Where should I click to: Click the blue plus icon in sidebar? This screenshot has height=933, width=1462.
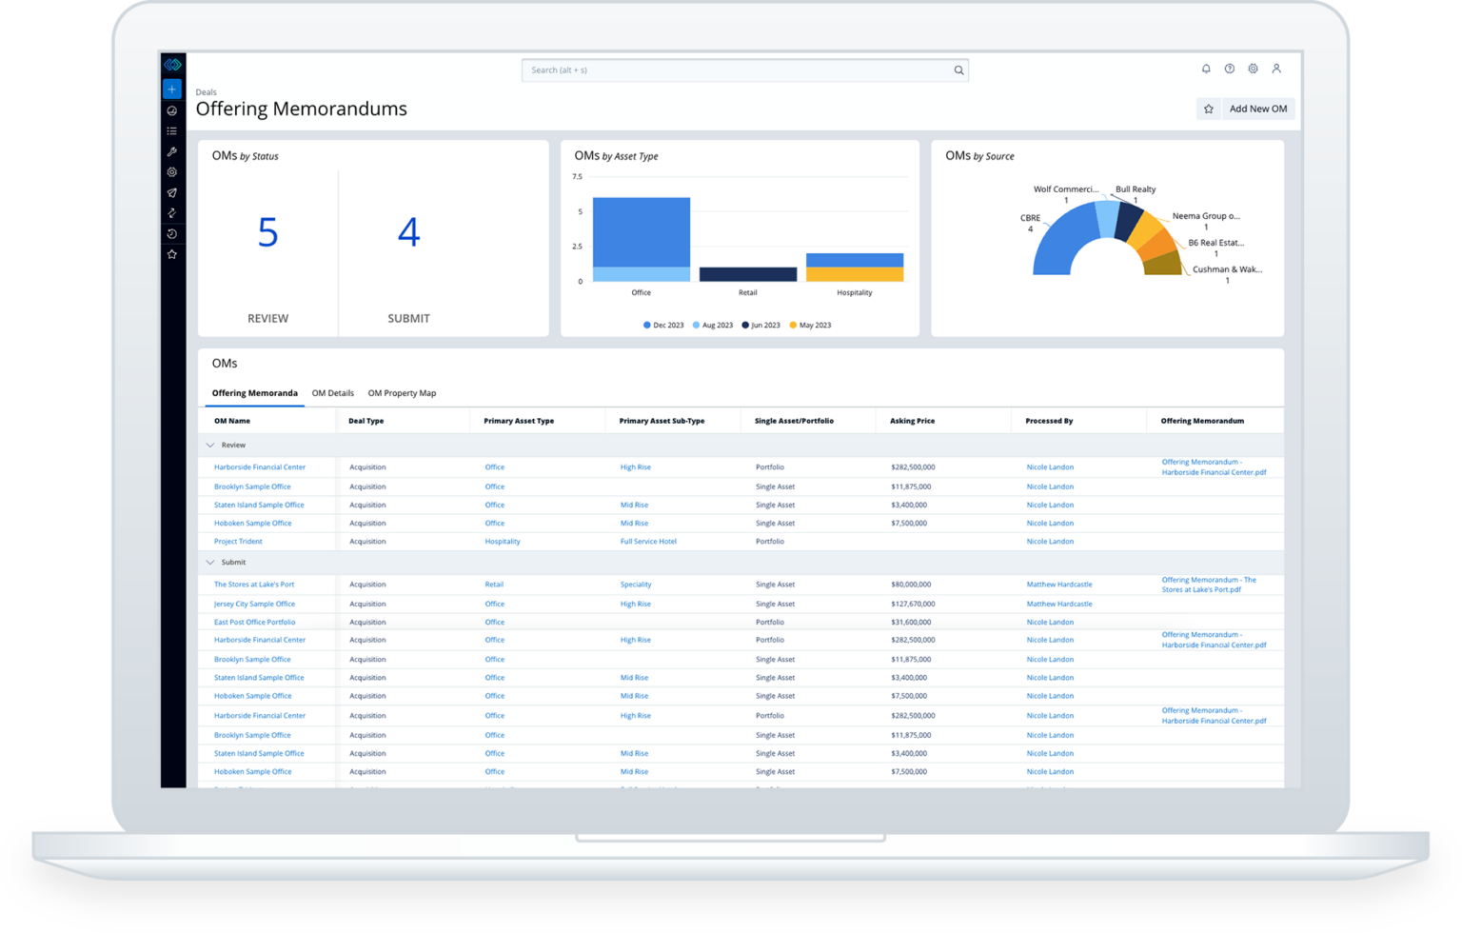pyautogui.click(x=172, y=89)
